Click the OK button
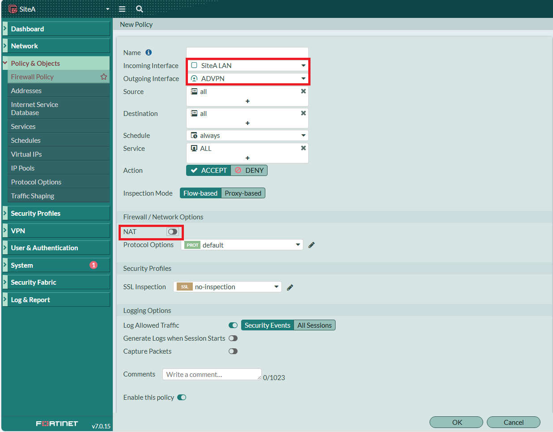Screen dimensions: 553x432 point(456,422)
